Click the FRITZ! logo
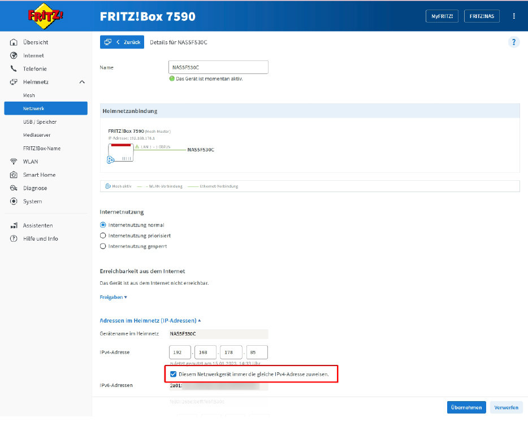Image resolution: width=528 pixels, height=422 pixels. click(x=45, y=16)
